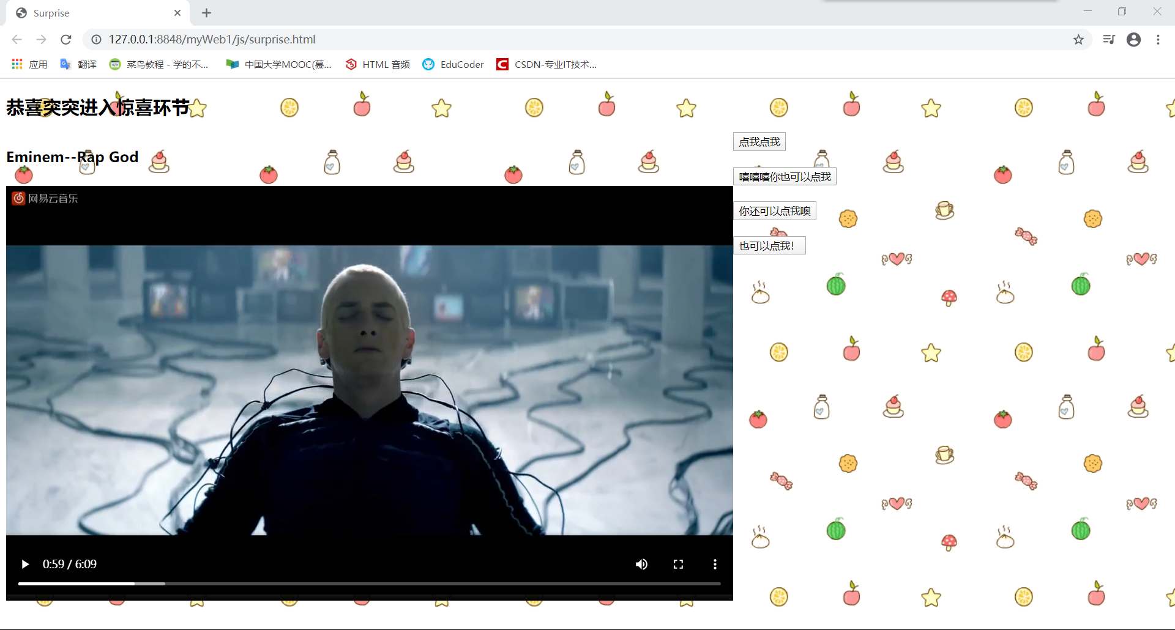
Task: Seek on the video progress bar
Action: (x=369, y=584)
